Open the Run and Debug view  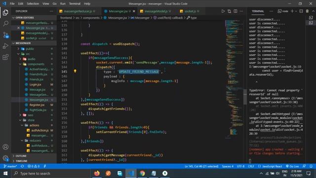tap(5, 46)
